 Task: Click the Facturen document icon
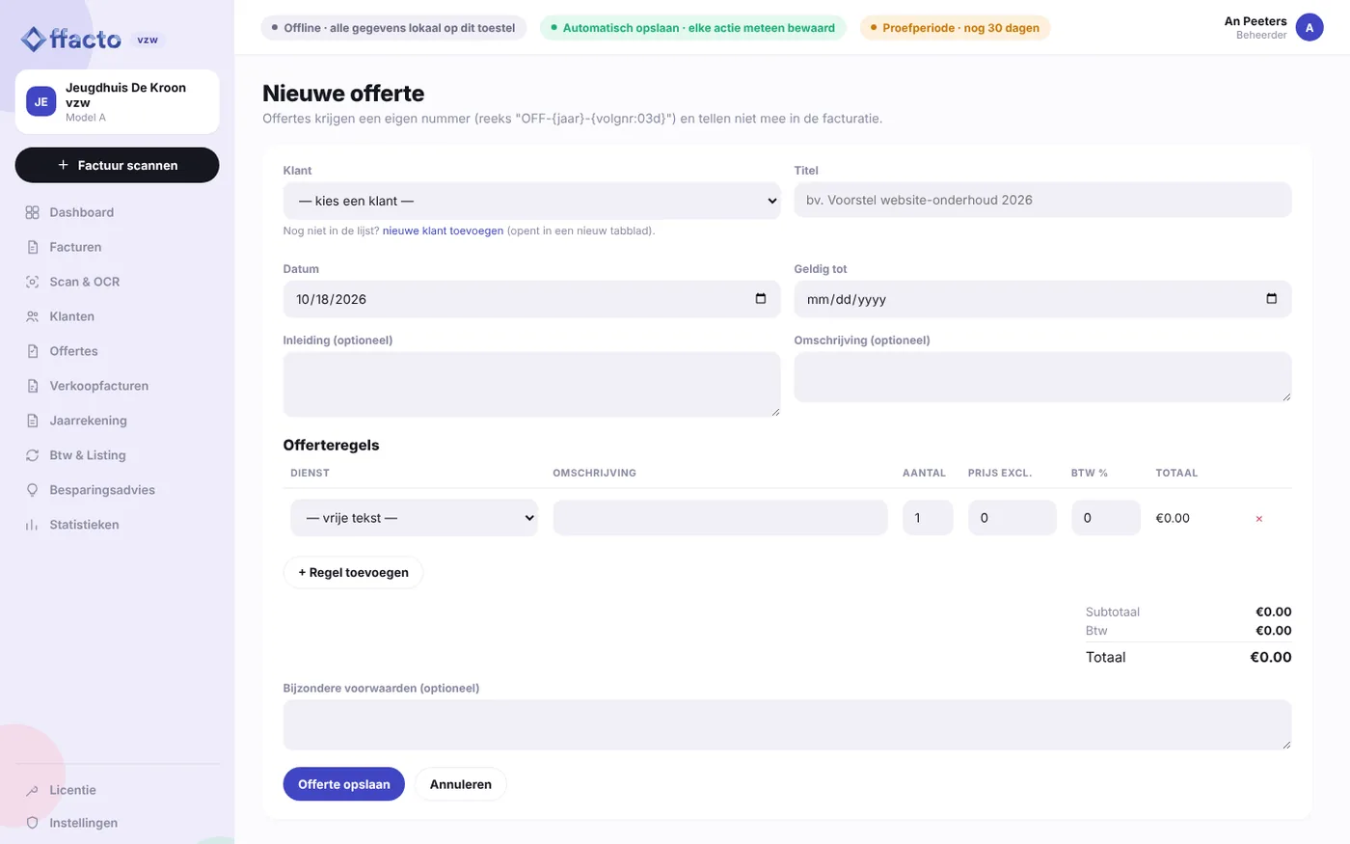click(32, 247)
